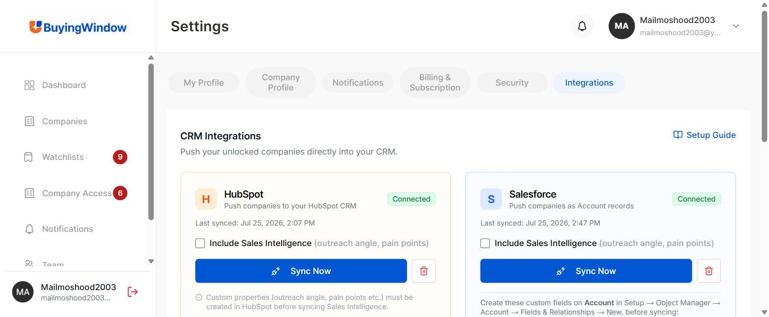Click the Team sidebar icon
Image resolution: width=769 pixels, height=317 pixels.
(29, 264)
